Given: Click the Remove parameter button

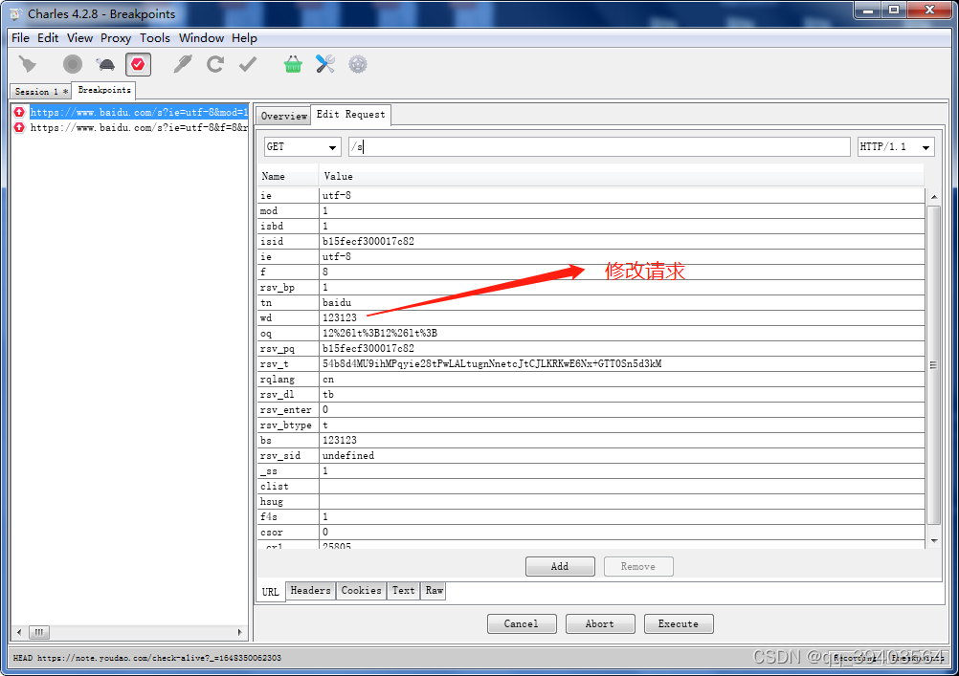Looking at the screenshot, I should [638, 566].
